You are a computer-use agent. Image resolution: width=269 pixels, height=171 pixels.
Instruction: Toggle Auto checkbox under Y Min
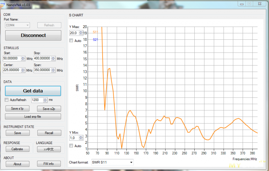coord(71,146)
